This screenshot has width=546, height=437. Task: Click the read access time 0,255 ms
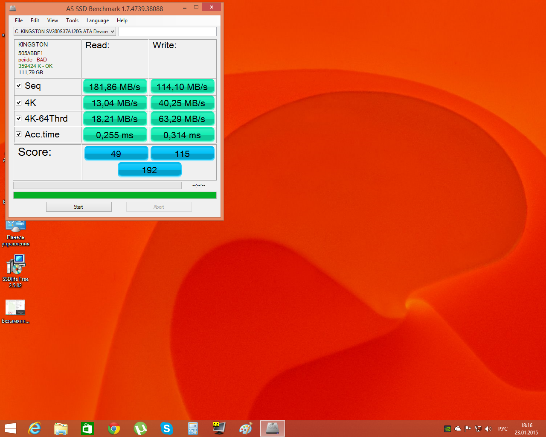click(115, 135)
